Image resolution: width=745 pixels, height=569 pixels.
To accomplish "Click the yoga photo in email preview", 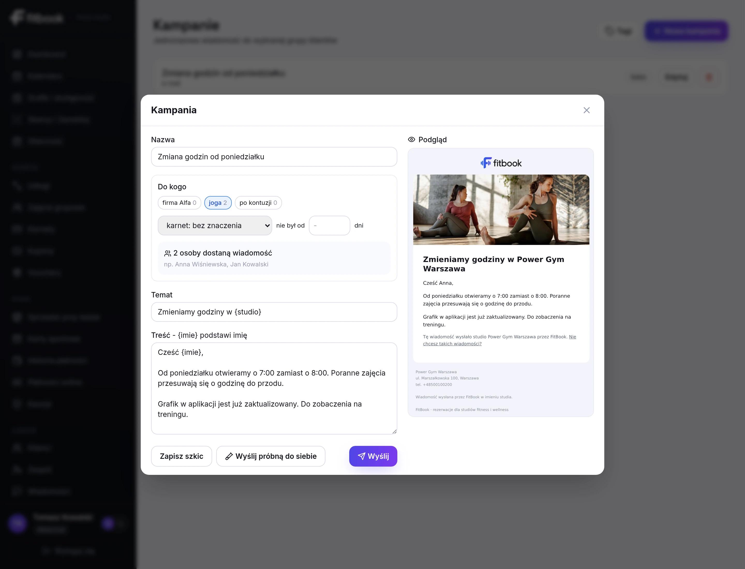I will [x=501, y=210].
